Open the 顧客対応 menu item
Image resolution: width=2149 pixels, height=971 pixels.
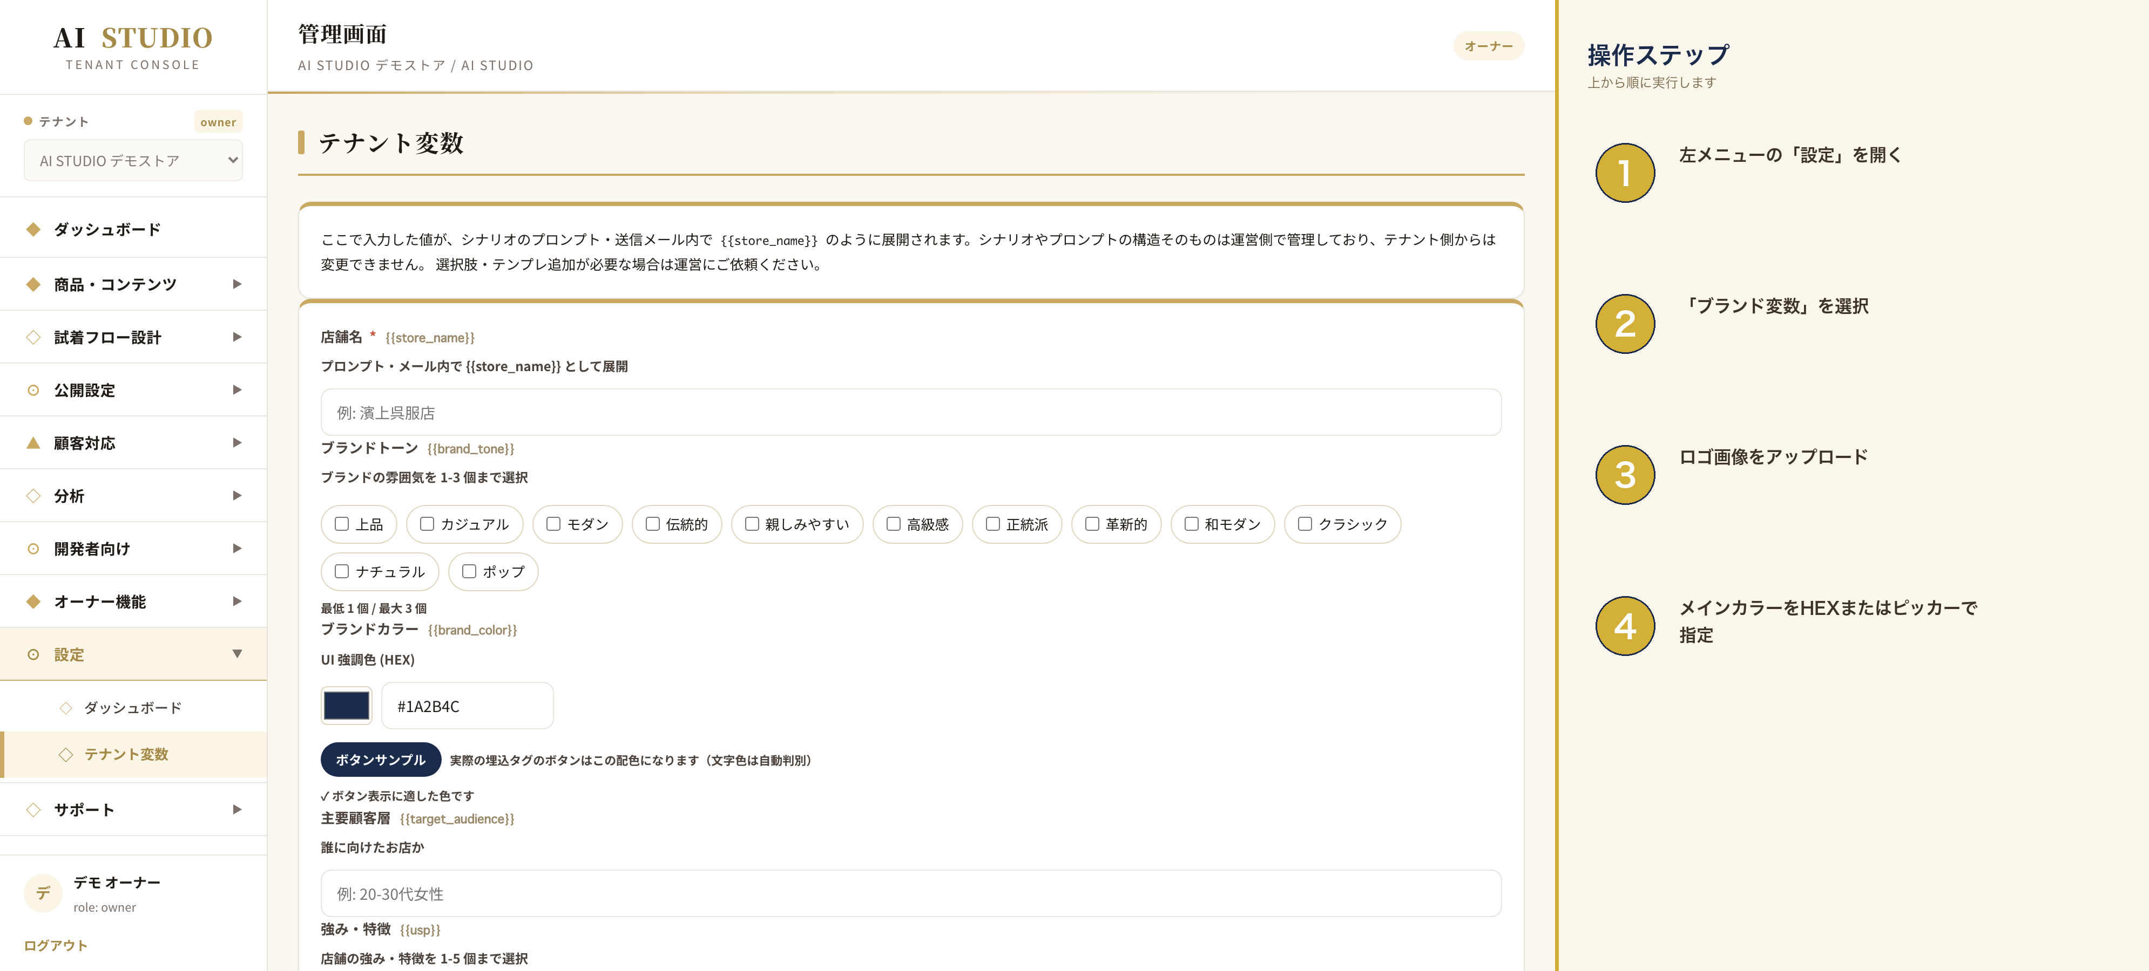133,442
